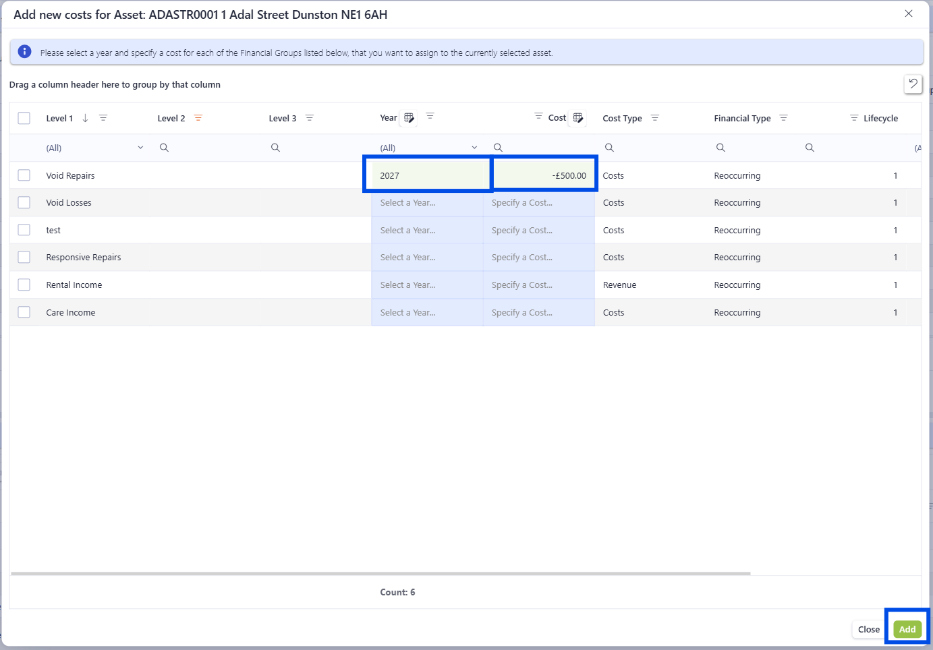
Task: Expand the Level 1 (All) filter dropdown
Action: 140,148
